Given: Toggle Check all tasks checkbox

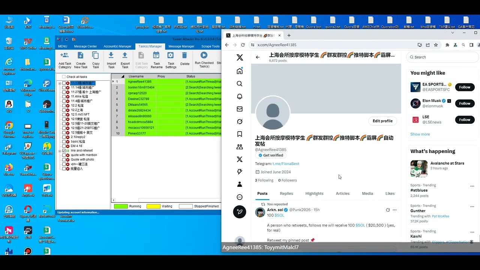Looking at the screenshot, I should (x=64, y=77).
